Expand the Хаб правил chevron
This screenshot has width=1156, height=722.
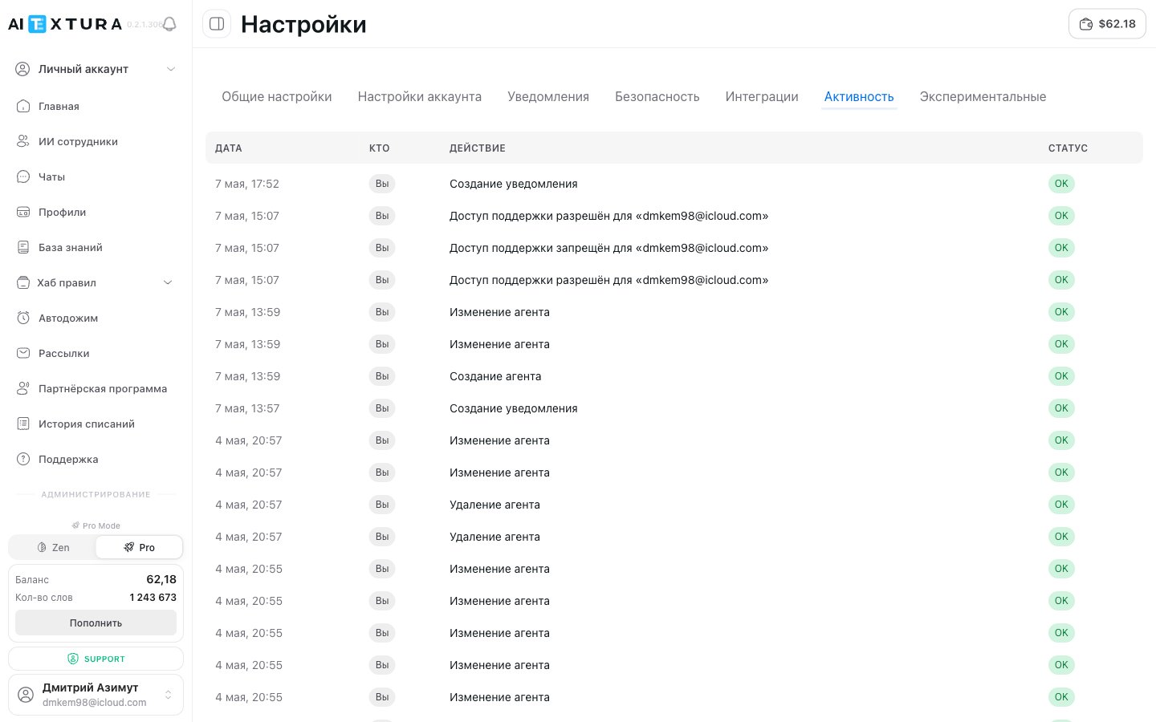coord(168,282)
